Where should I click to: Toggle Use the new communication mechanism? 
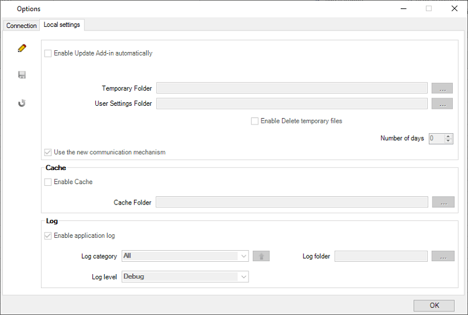pyautogui.click(x=48, y=153)
